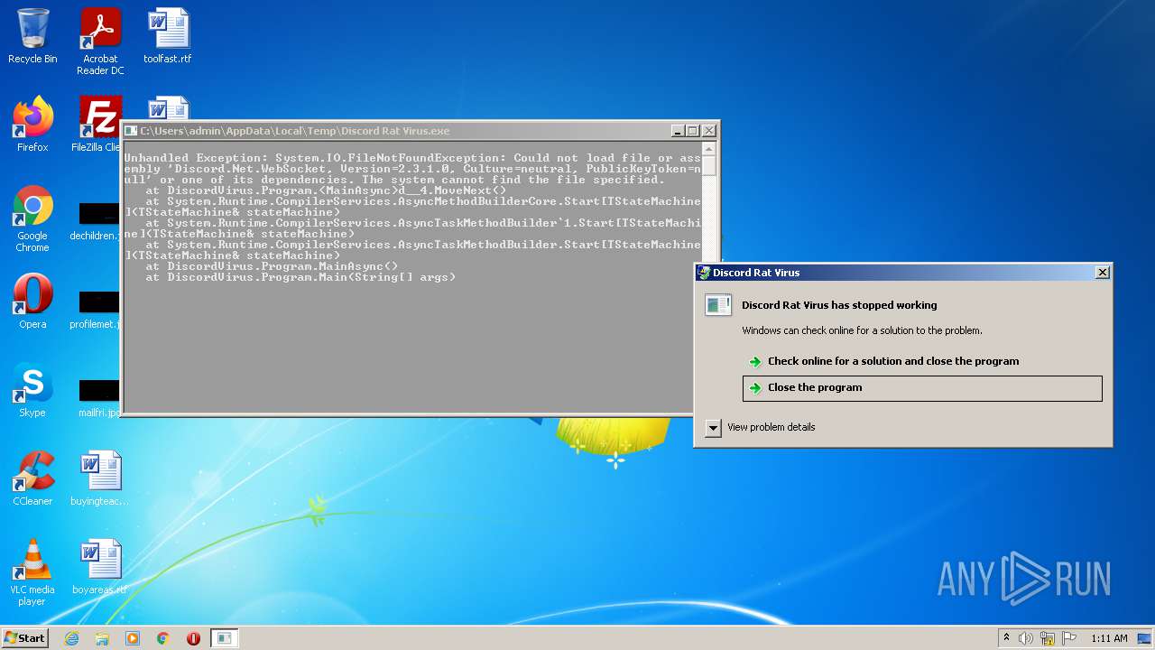
Task: Open boyareas.rtf document on desktop
Action: pyautogui.click(x=100, y=567)
